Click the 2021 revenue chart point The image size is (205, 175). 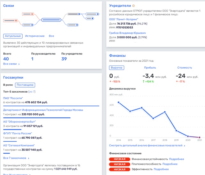(x=199, y=137)
